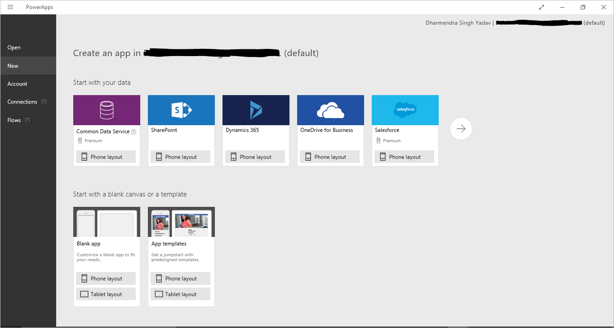Choose Phone layout for Common Data Service

[x=106, y=157]
